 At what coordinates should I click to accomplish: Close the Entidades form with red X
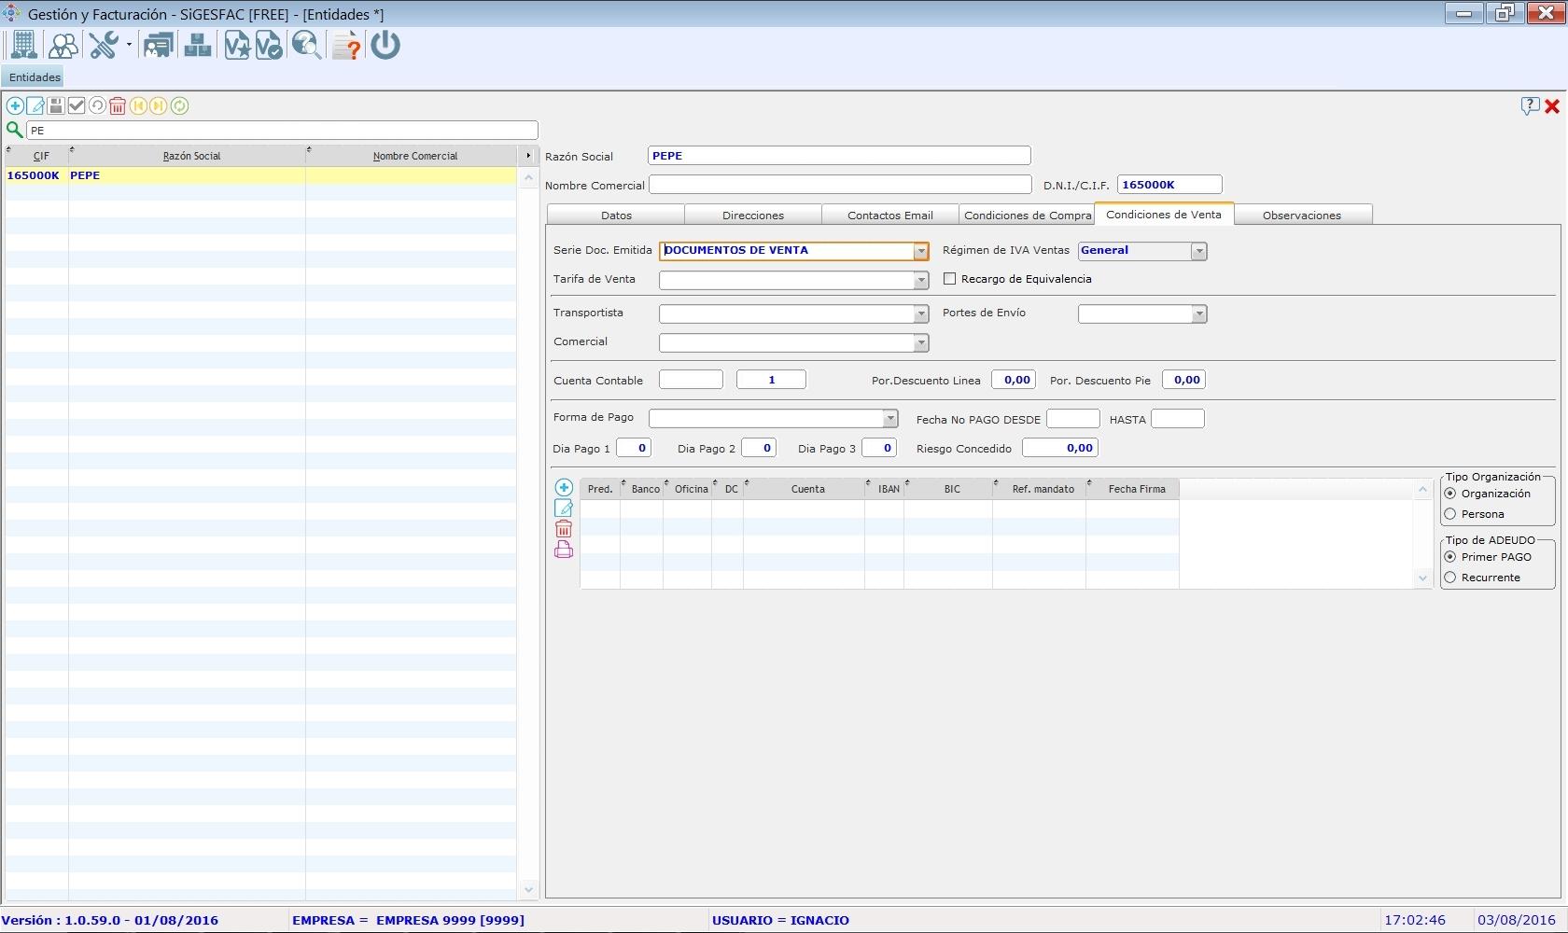coord(1552,106)
